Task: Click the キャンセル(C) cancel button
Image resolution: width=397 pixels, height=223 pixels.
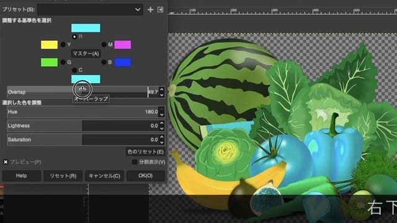Action: coord(104,176)
